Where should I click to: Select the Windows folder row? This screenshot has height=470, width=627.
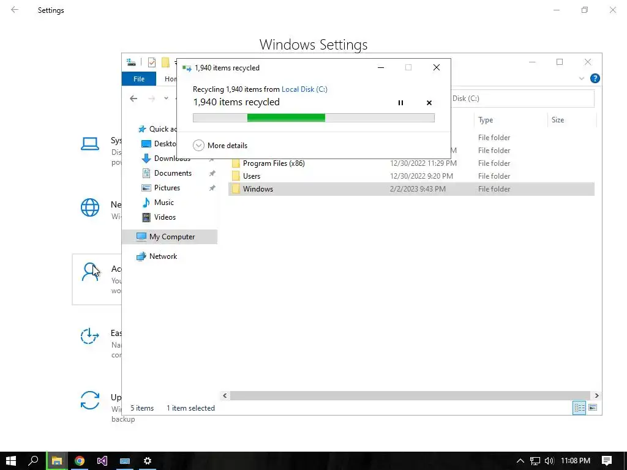(x=411, y=189)
